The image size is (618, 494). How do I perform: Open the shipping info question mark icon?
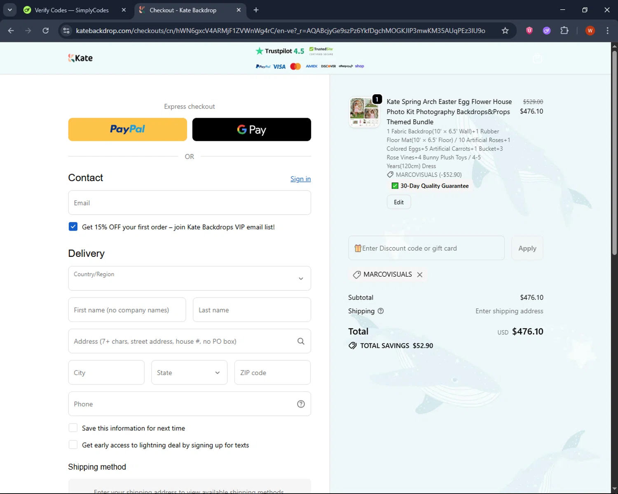click(x=381, y=311)
